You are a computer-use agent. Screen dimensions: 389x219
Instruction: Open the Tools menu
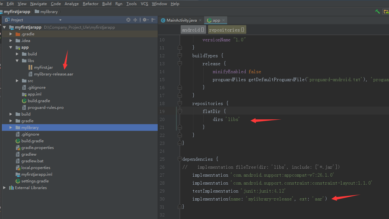(131, 4)
